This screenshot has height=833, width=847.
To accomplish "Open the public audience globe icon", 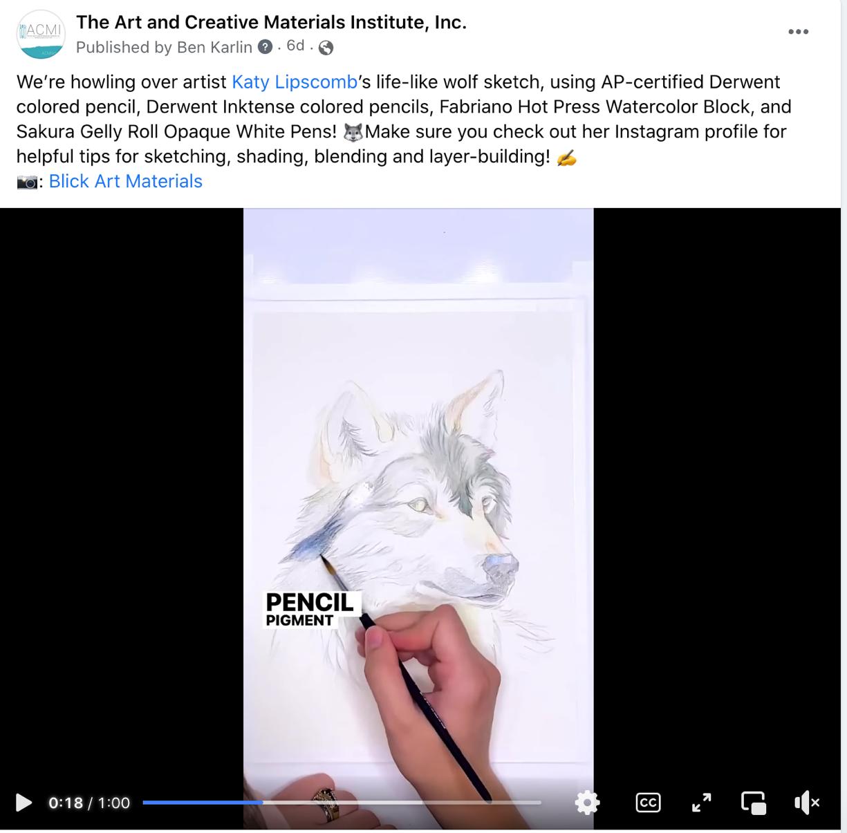I will pyautogui.click(x=326, y=48).
